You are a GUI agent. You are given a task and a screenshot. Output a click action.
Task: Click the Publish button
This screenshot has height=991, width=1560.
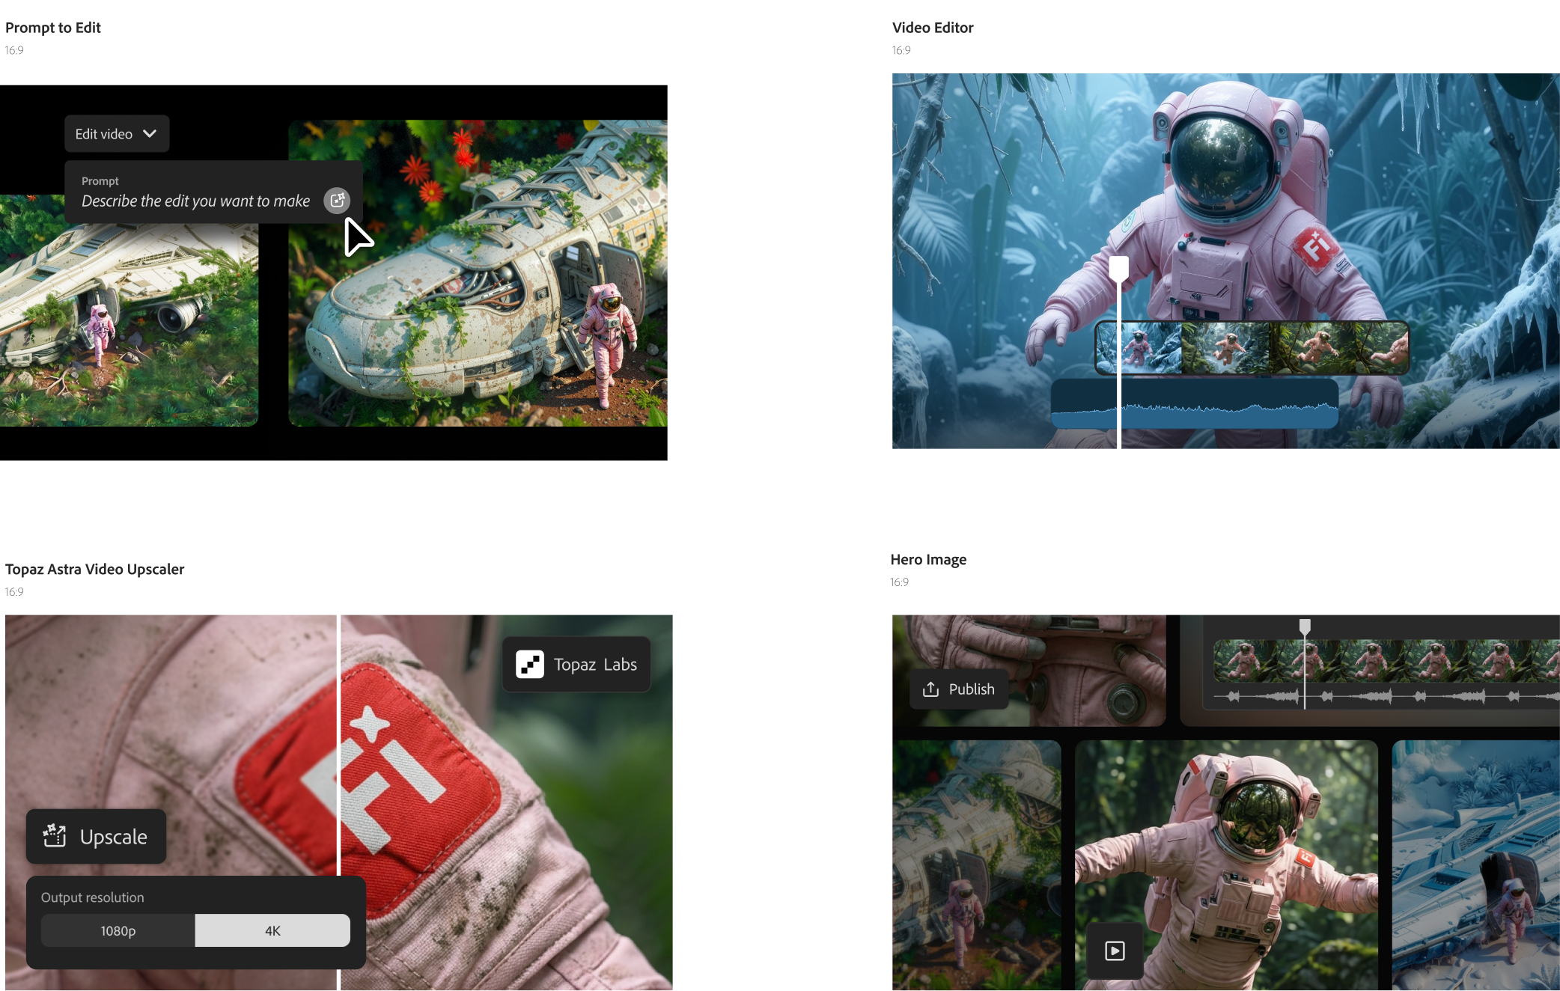click(x=958, y=689)
